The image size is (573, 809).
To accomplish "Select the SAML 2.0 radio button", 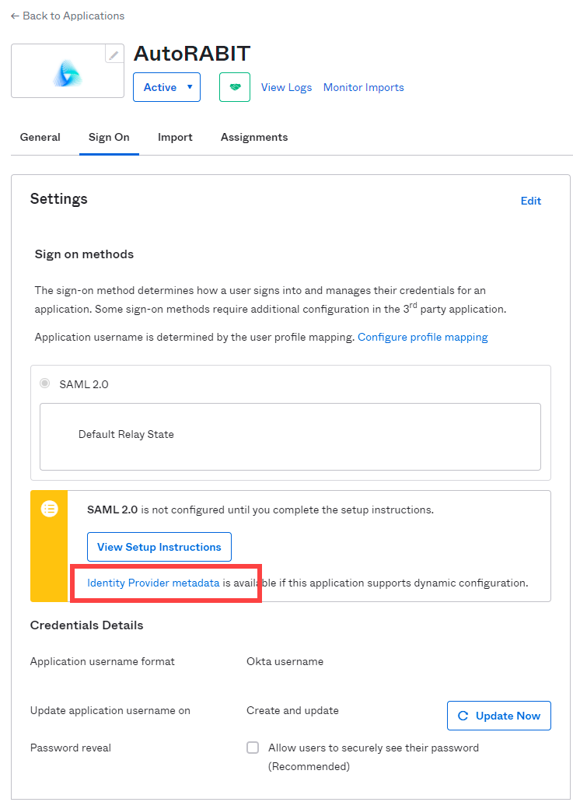I will click(x=45, y=383).
